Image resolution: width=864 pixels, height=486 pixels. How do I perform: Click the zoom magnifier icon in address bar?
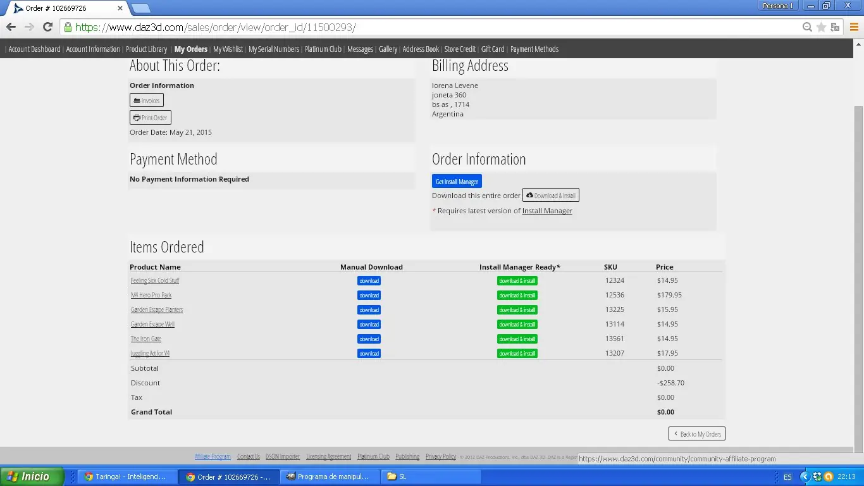(807, 27)
